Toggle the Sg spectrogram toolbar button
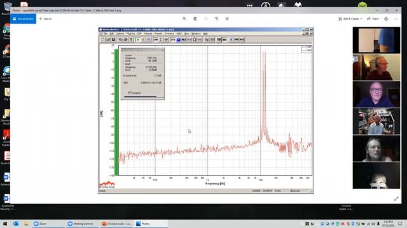The image size is (407, 228). pyautogui.click(x=207, y=39)
